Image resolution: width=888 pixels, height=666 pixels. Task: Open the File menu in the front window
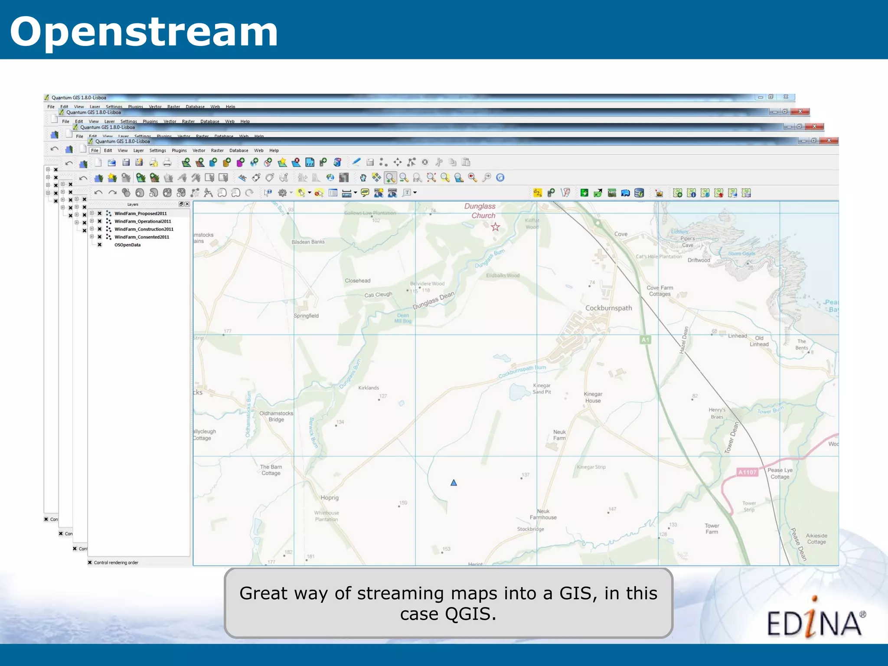pos(95,150)
